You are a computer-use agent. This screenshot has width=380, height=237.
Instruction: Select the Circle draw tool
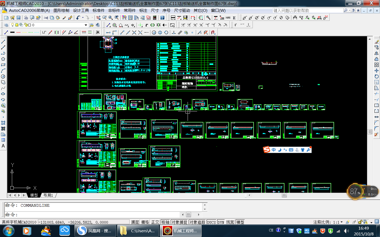[x=3, y=76]
